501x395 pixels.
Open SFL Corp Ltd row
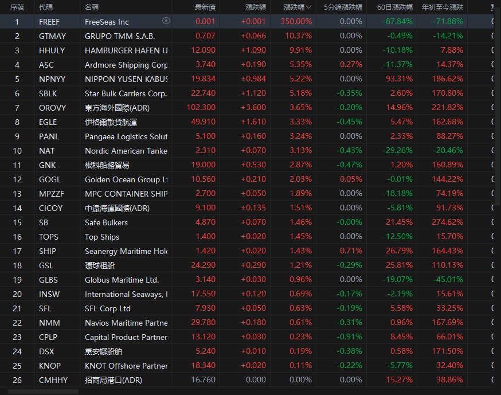tap(246, 308)
